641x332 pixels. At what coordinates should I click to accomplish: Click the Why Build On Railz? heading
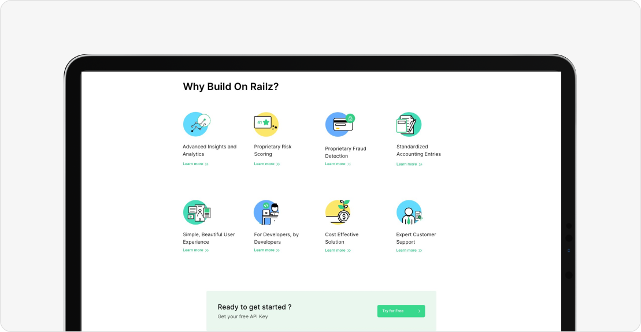point(231,87)
